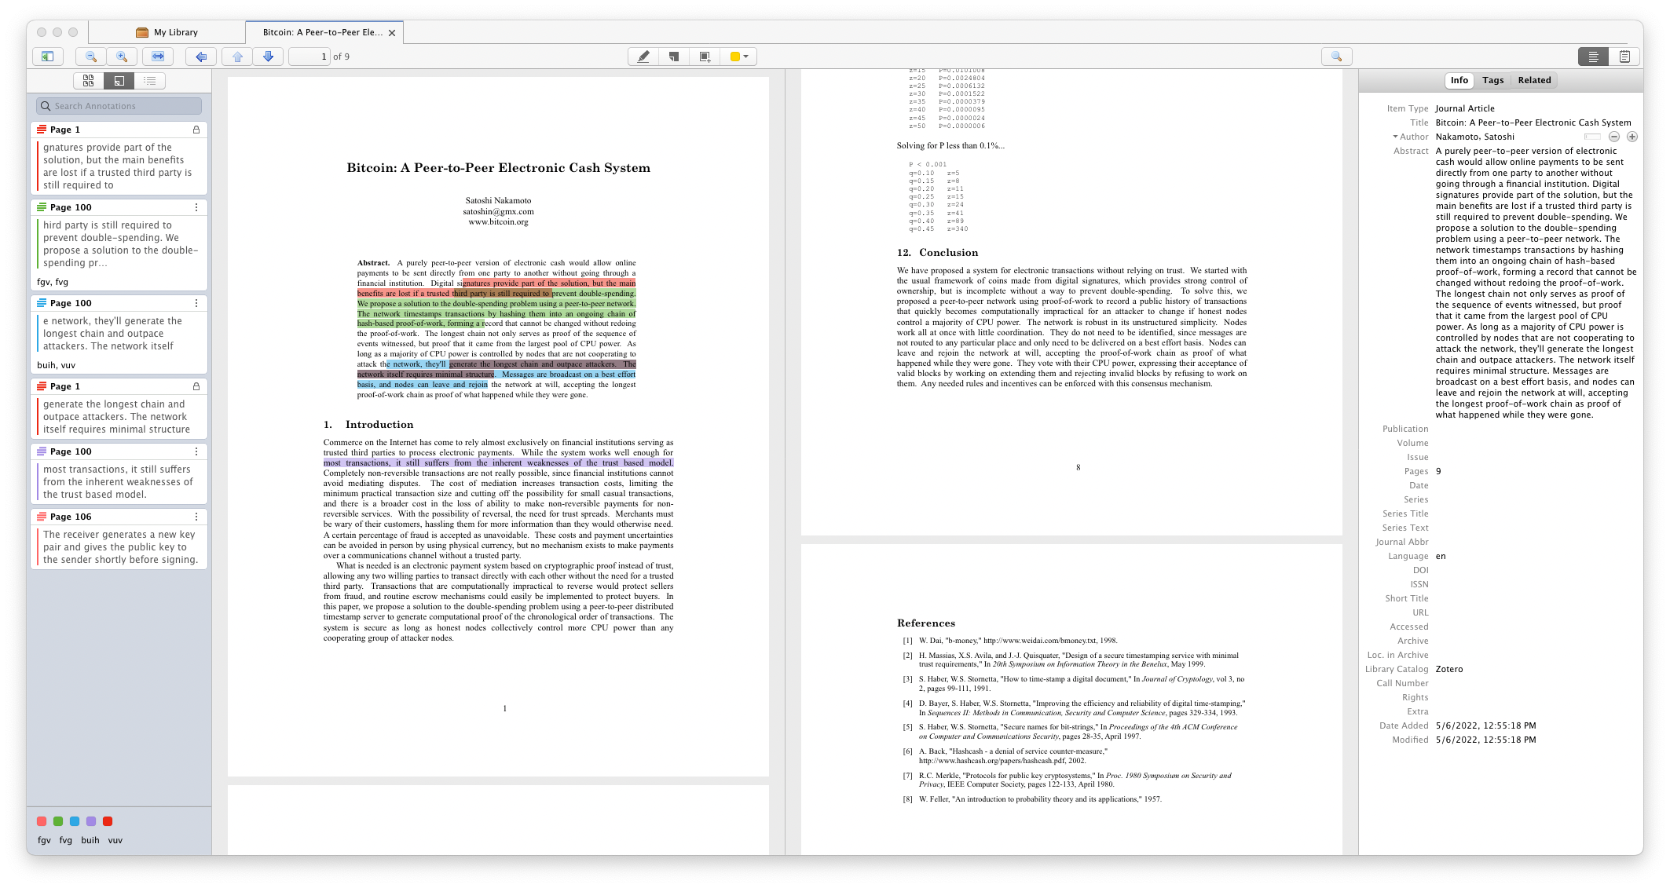This screenshot has height=888, width=1670.
Task: Open options menu on Page 106 annotation
Action: tap(196, 517)
